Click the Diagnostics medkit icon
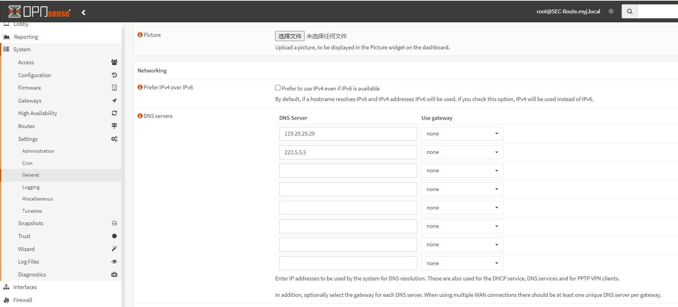This screenshot has width=678, height=307. (x=114, y=274)
